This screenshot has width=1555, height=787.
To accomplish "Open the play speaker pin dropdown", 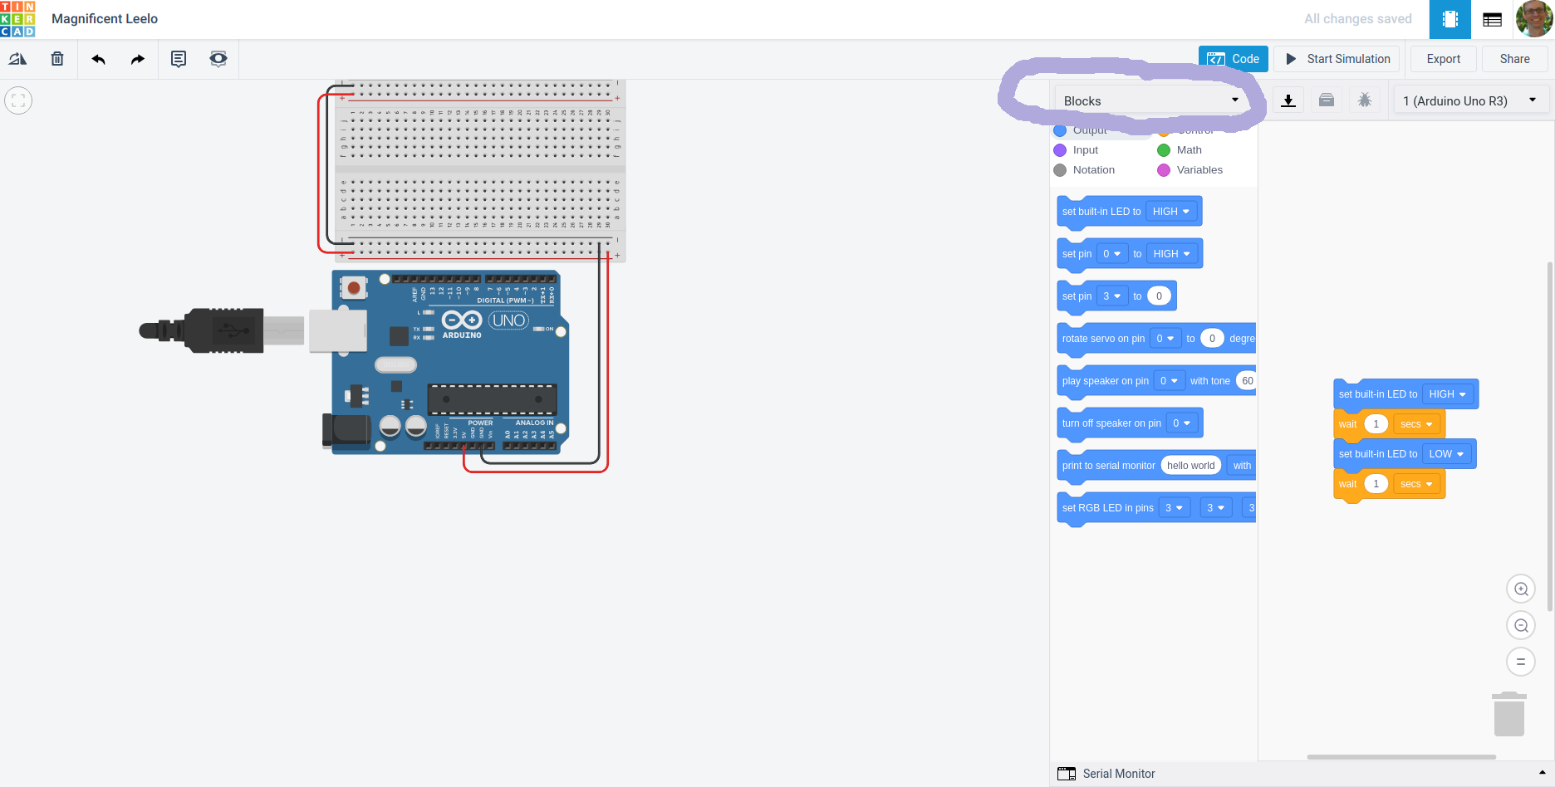I will [1170, 381].
